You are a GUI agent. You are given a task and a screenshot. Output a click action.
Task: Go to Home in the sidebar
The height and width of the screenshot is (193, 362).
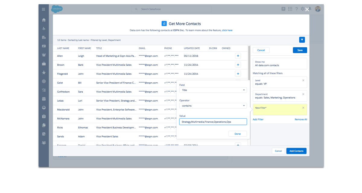click(x=44, y=20)
